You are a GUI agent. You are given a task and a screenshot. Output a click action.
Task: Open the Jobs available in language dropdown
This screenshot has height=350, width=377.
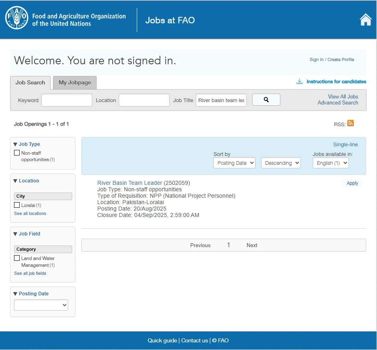(331, 163)
